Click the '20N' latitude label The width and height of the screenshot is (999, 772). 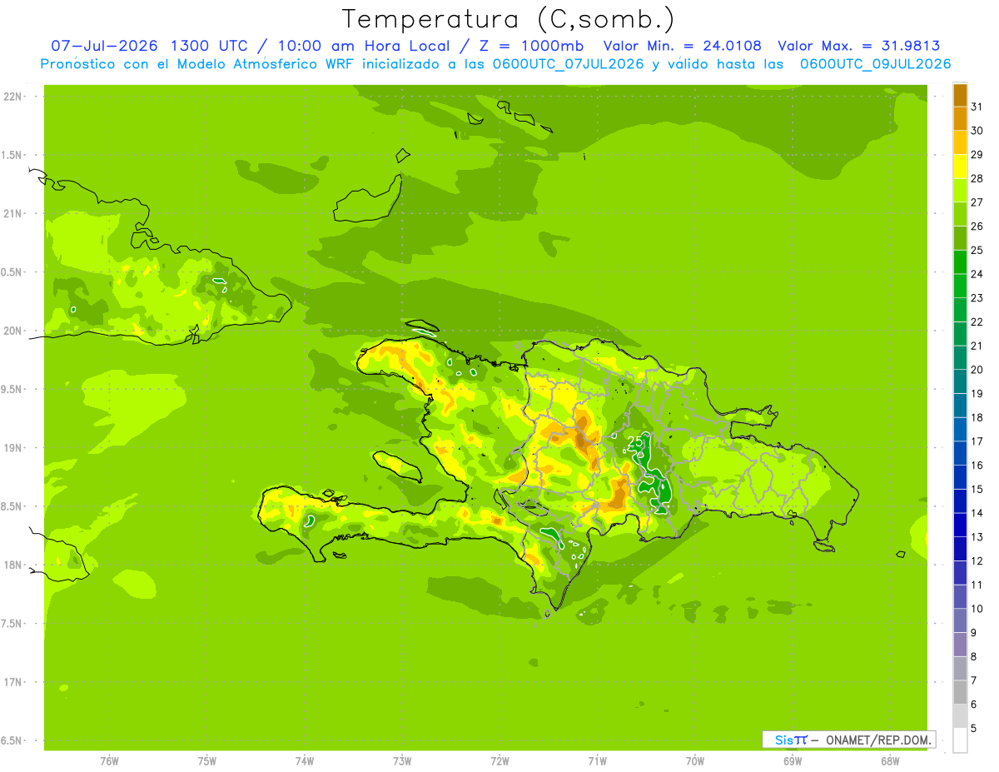click(x=13, y=331)
